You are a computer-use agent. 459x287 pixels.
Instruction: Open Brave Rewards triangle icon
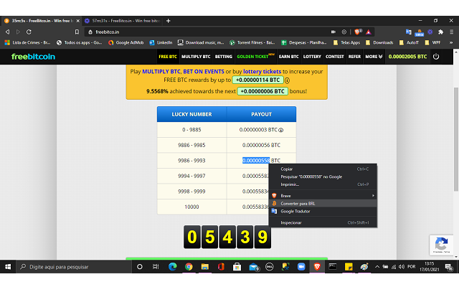(x=368, y=32)
